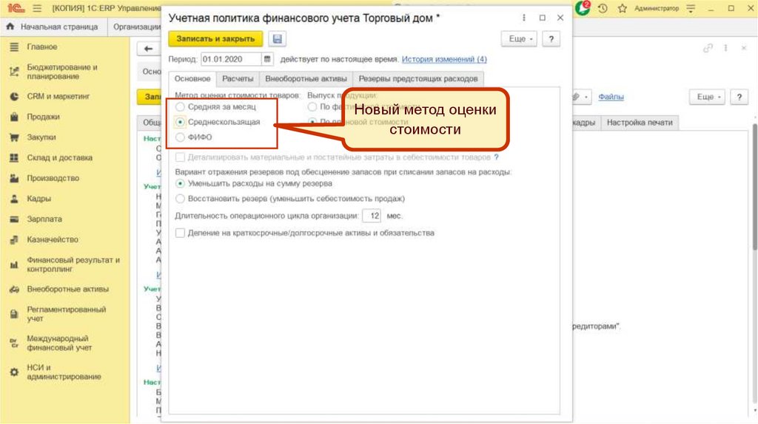Switch to the Основное tab
This screenshot has width=758, height=424.
tap(192, 78)
